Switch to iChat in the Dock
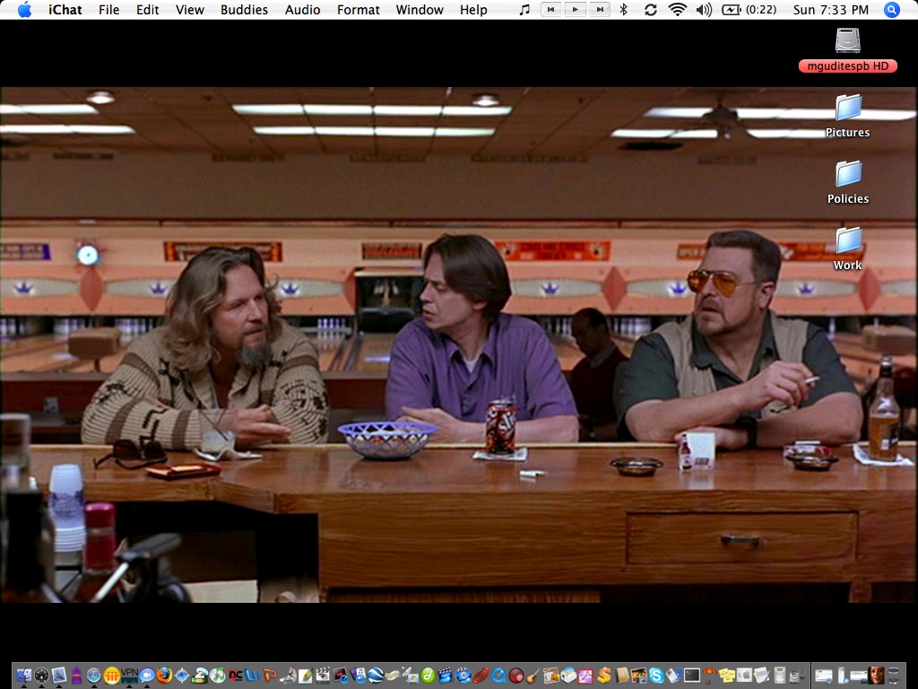 (x=147, y=675)
